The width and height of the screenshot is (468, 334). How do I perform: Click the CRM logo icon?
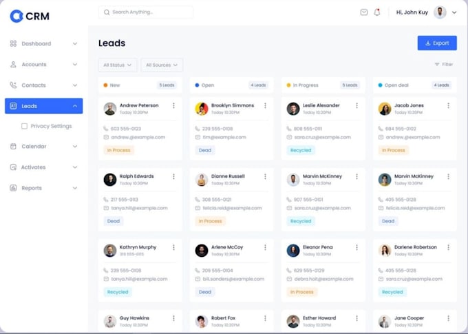click(17, 16)
